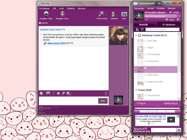The image size is (187, 140).
Task: Open the Interaksi chess piece icon
Action: pos(113,14)
